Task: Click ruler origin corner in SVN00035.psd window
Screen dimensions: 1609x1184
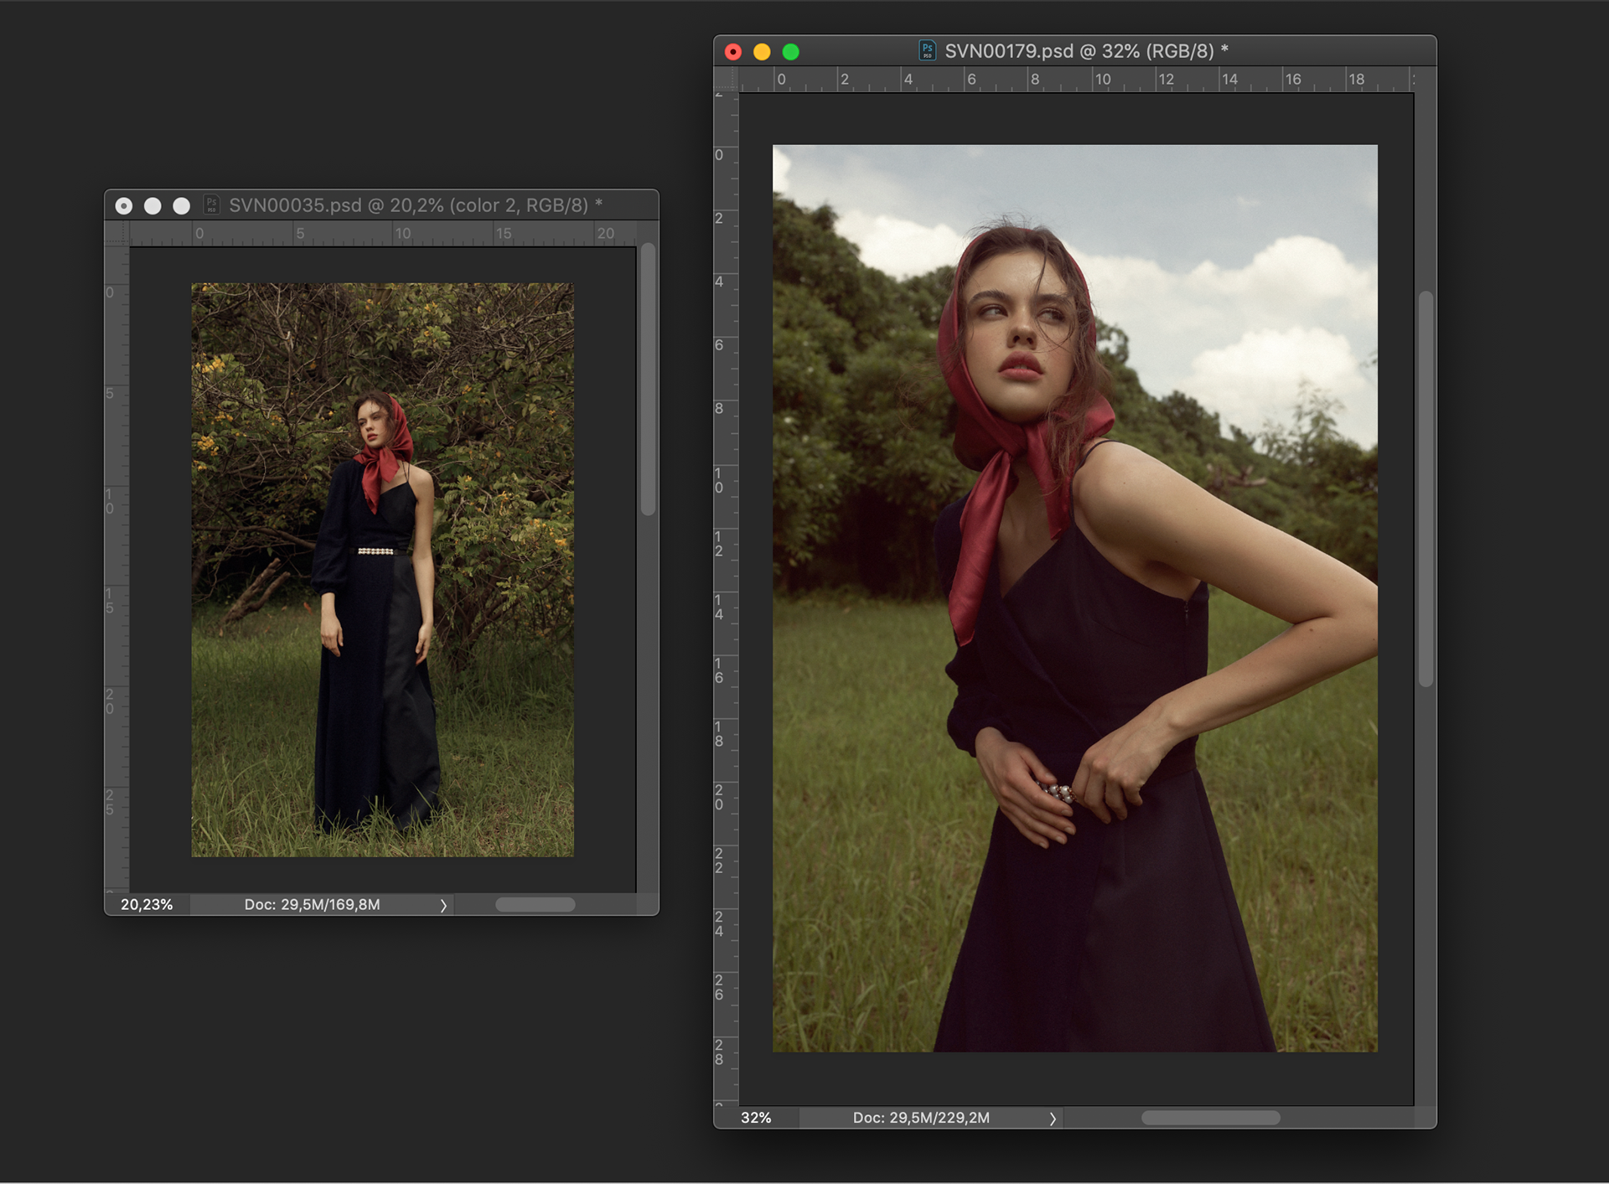Action: (116, 234)
